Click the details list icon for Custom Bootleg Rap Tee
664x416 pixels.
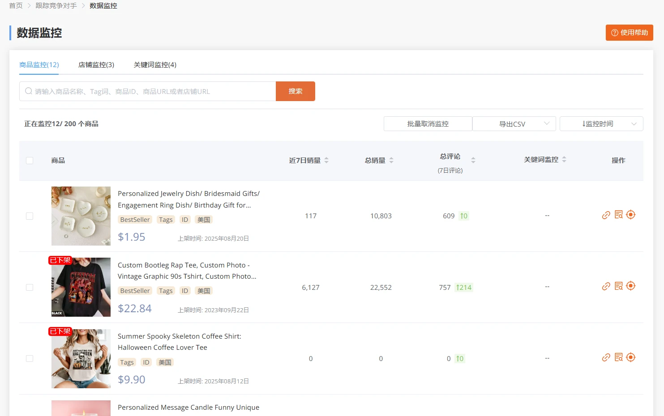(x=619, y=286)
